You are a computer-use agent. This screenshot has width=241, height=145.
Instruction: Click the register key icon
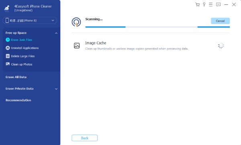pos(204,4)
